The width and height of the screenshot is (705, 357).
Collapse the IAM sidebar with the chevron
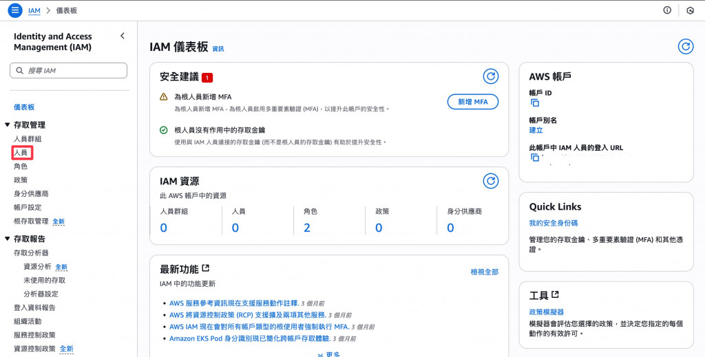coord(123,36)
